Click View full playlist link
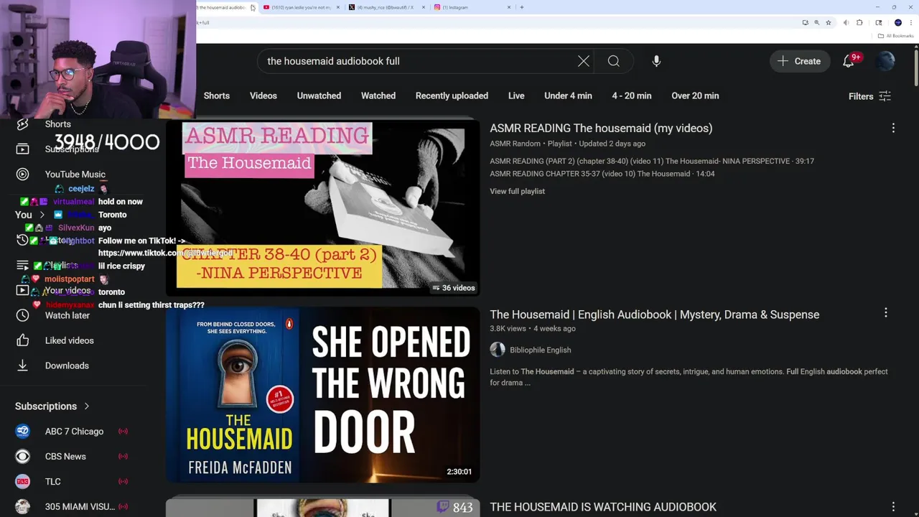Image resolution: width=919 pixels, height=517 pixels. 517,191
